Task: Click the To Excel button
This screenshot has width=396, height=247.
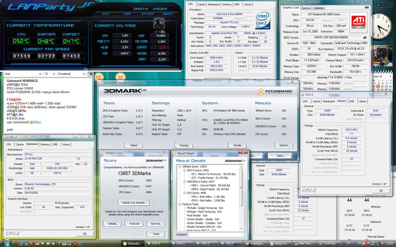Action: point(134,223)
